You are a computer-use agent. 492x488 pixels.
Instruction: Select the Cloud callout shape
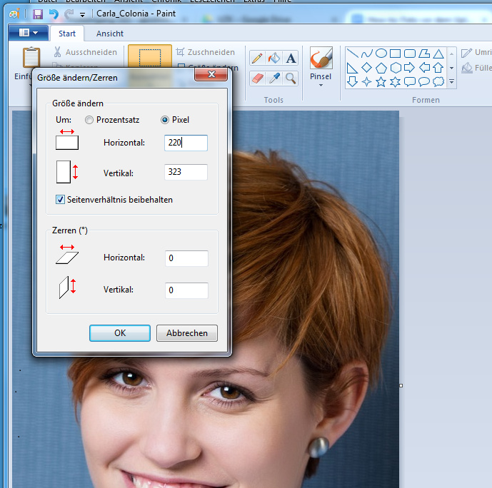(x=438, y=82)
